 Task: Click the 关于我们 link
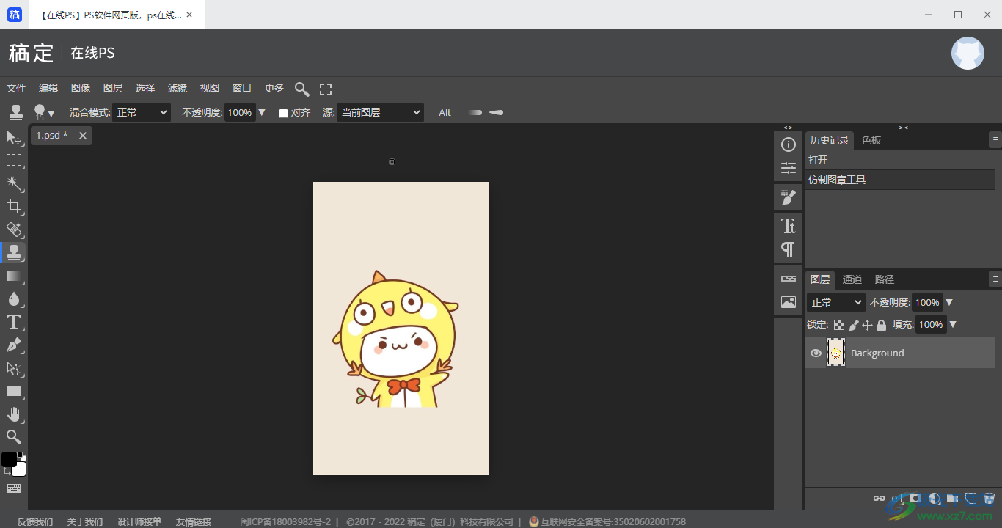[85, 522]
